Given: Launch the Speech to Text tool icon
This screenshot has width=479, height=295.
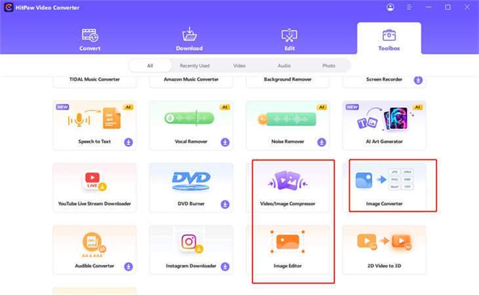Looking at the screenshot, I should 94,119.
